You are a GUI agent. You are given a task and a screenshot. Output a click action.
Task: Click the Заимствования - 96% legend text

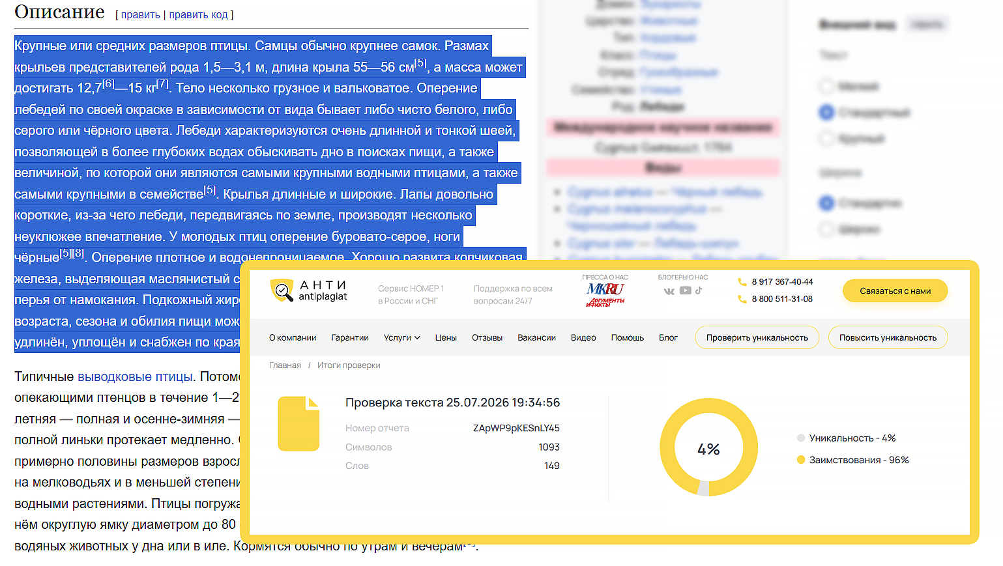859,460
